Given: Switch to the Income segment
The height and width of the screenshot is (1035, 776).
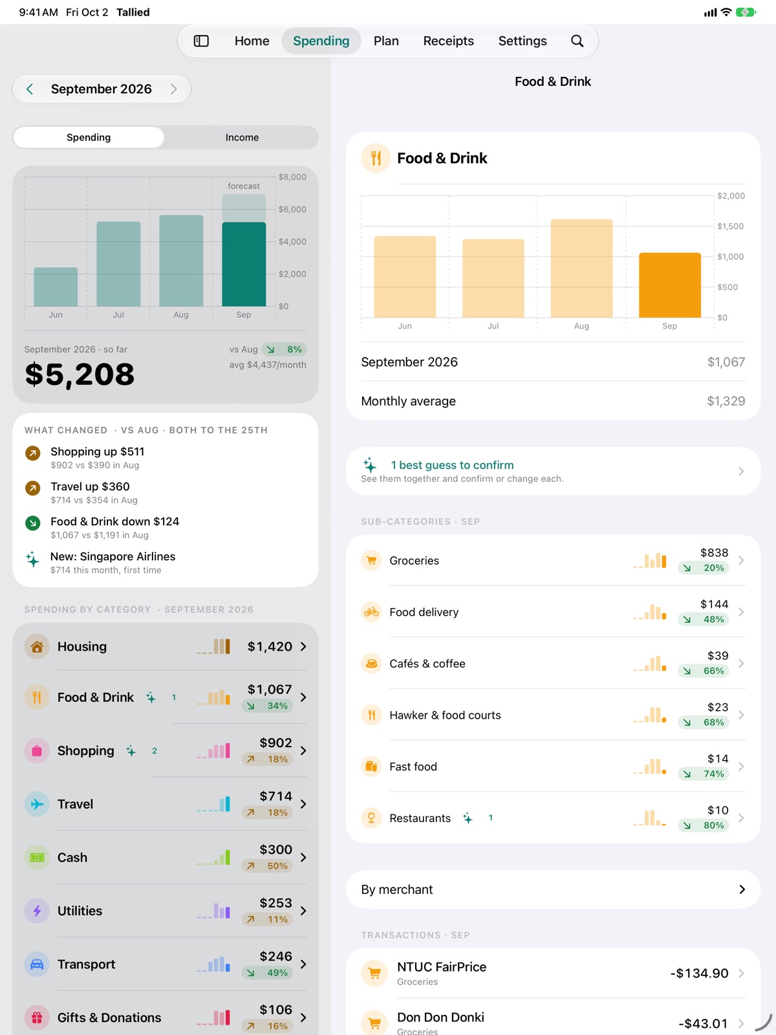Looking at the screenshot, I should coord(242,137).
